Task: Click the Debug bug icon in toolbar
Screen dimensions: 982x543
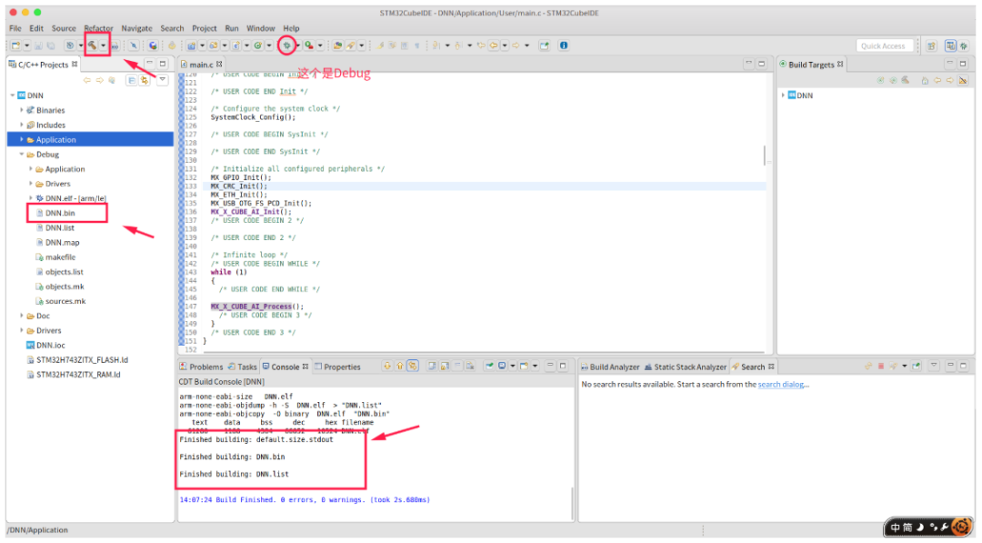Action: 286,45
